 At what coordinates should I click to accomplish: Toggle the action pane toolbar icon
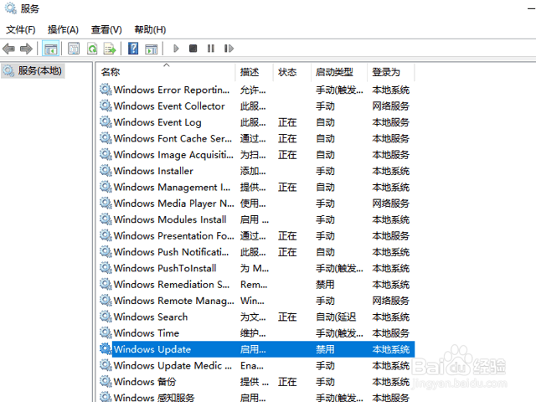[x=152, y=49]
